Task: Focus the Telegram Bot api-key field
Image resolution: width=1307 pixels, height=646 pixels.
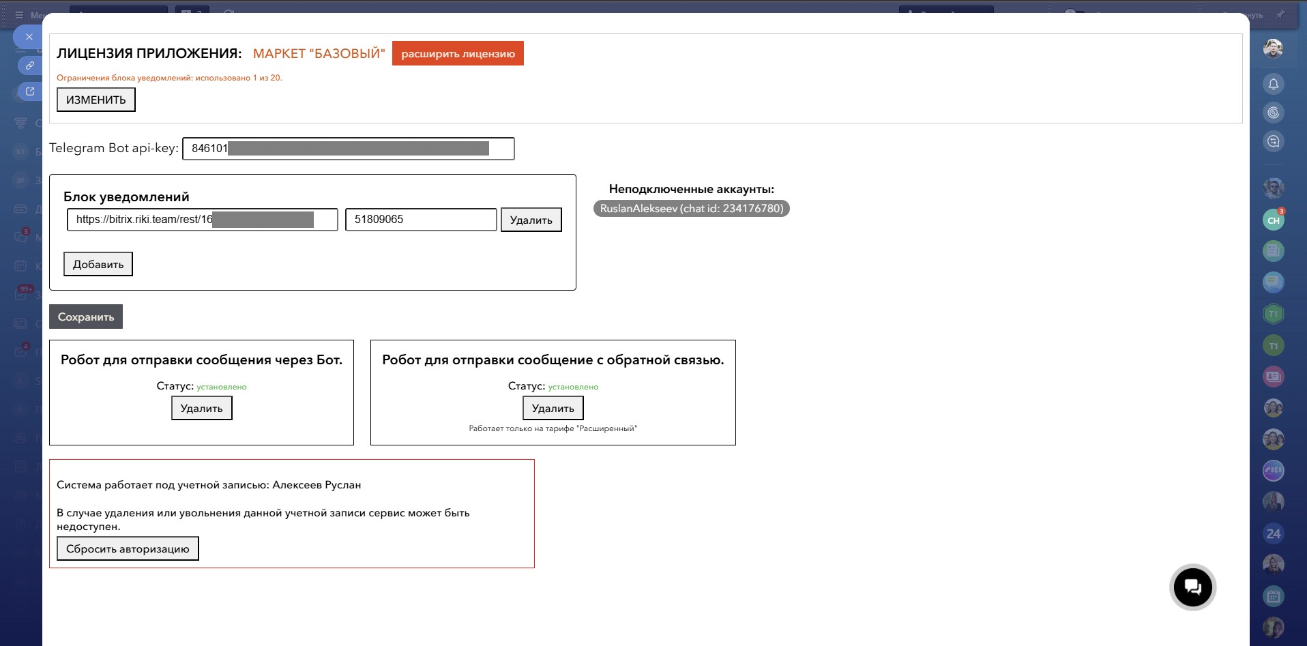Action: [348, 149]
